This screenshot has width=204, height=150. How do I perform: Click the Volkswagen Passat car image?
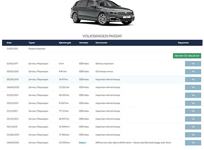[103, 13]
